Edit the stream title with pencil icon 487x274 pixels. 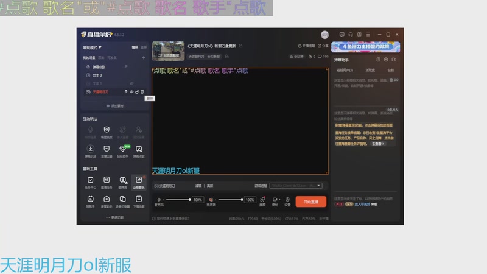pos(240,46)
